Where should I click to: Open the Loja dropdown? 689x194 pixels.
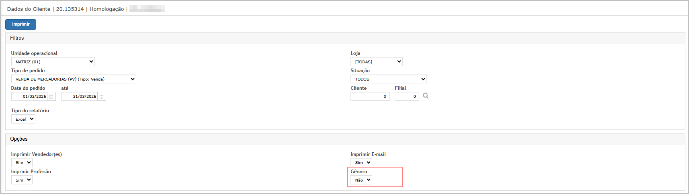[376, 62]
